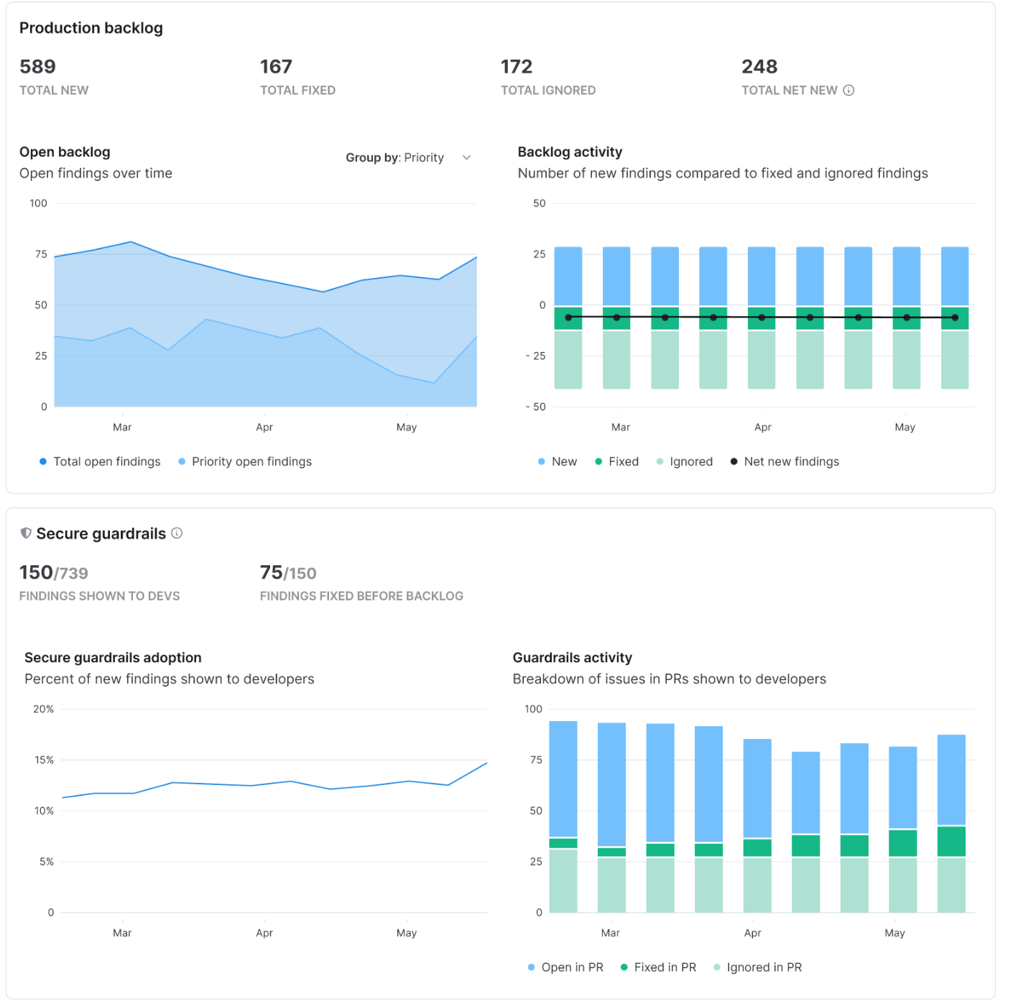Image resolution: width=1013 pixels, height=1007 pixels.
Task: Click the shield icon next to Secure guardrails
Action: [x=27, y=533]
